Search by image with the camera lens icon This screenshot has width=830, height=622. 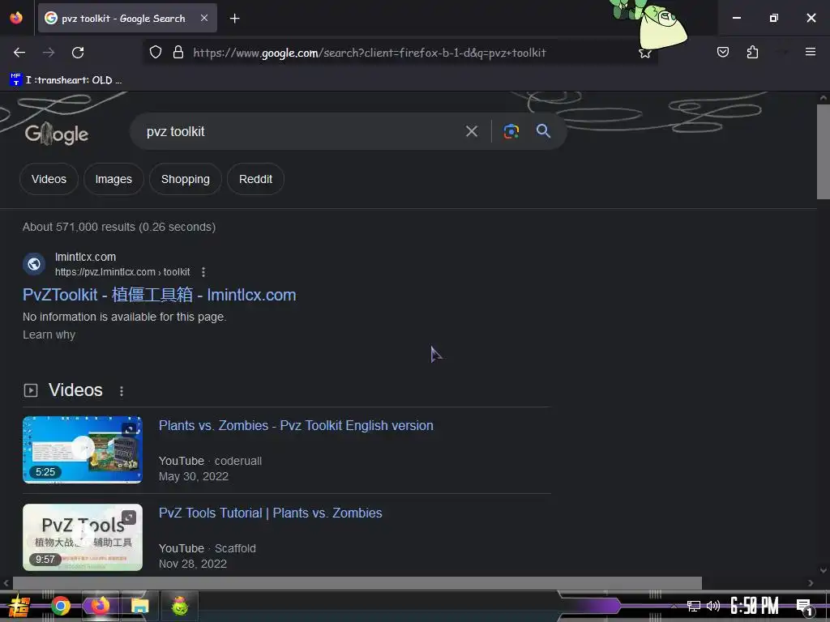pyautogui.click(x=511, y=131)
